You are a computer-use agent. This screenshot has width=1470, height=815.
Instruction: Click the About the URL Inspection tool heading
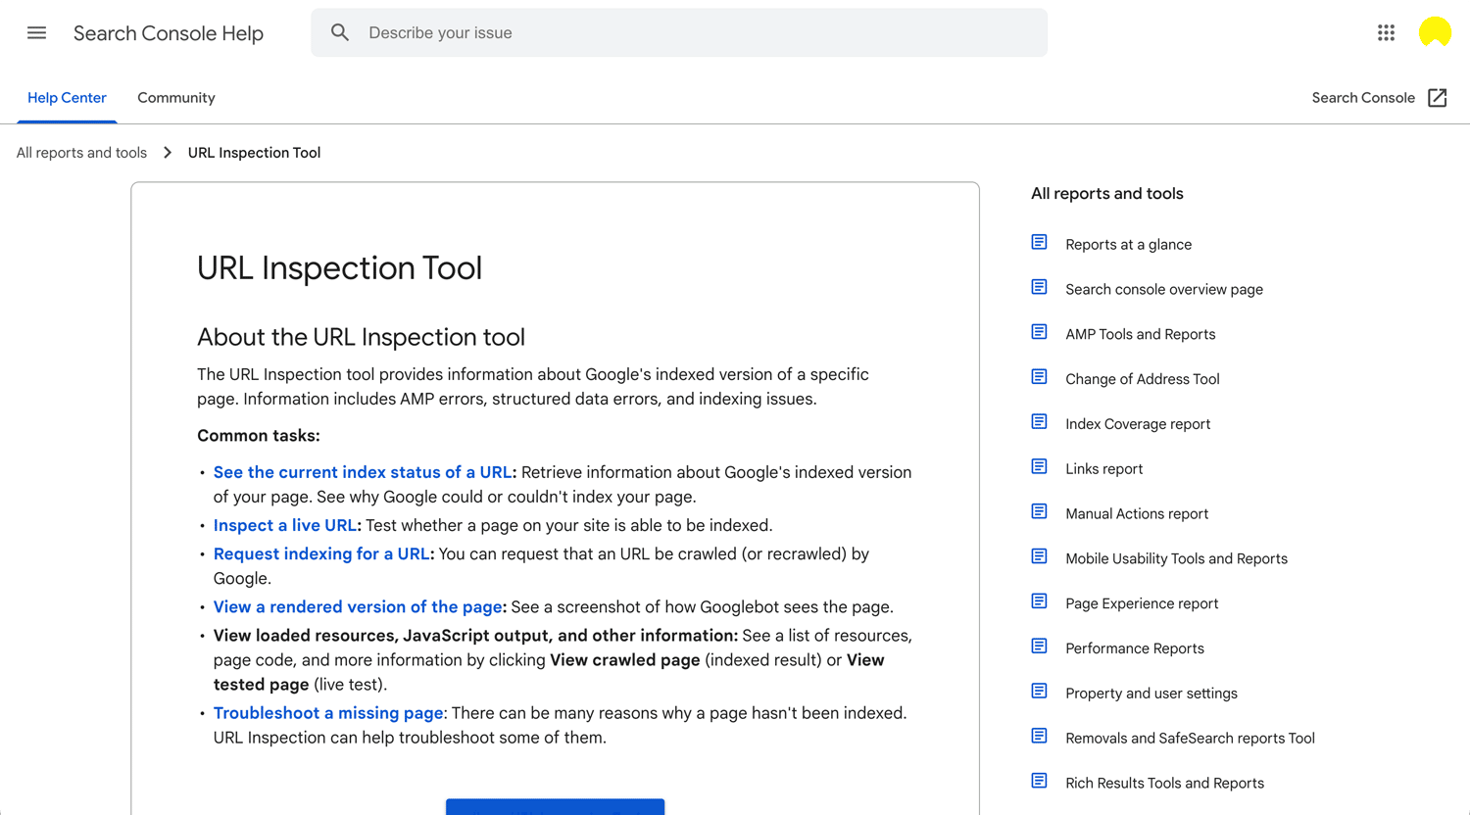point(362,337)
